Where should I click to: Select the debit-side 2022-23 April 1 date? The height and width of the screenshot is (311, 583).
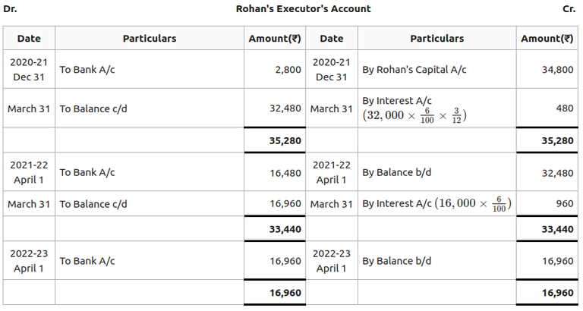pos(29,261)
